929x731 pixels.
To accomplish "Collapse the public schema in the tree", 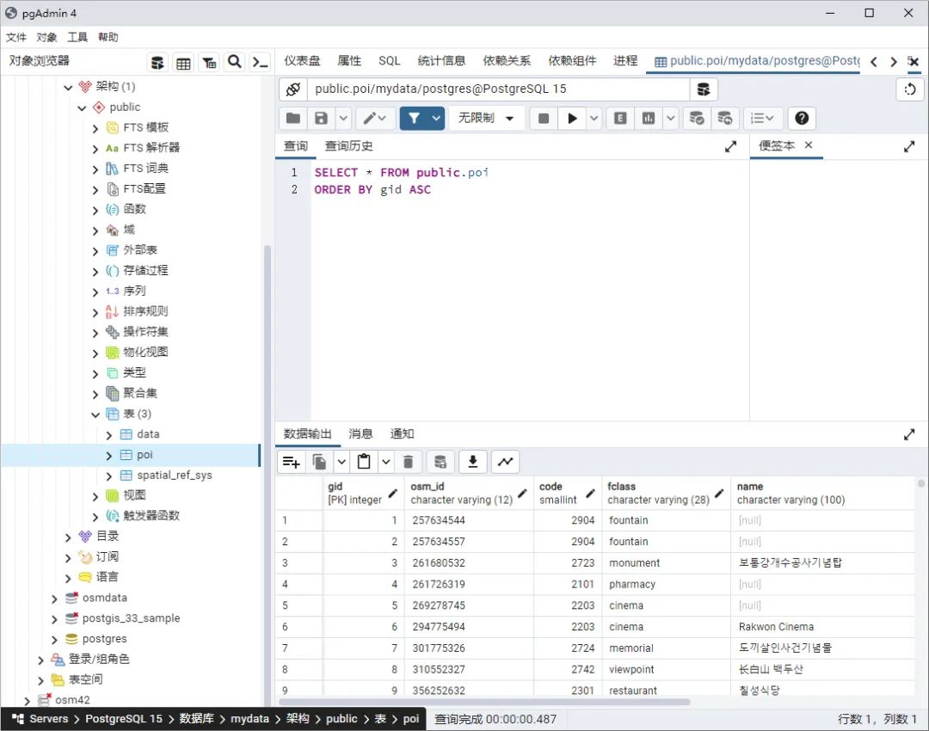I will pyautogui.click(x=82, y=107).
